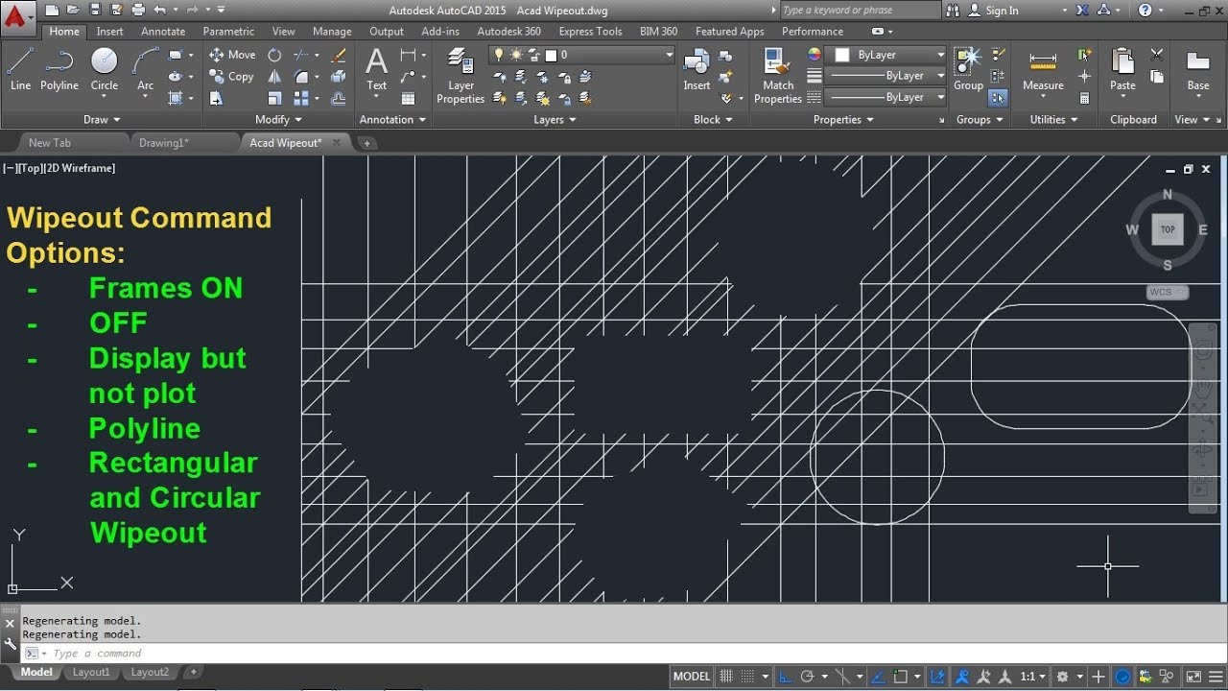Viewport: 1228px width, 691px height.
Task: Toggle group selection on/off button
Action: (998, 98)
